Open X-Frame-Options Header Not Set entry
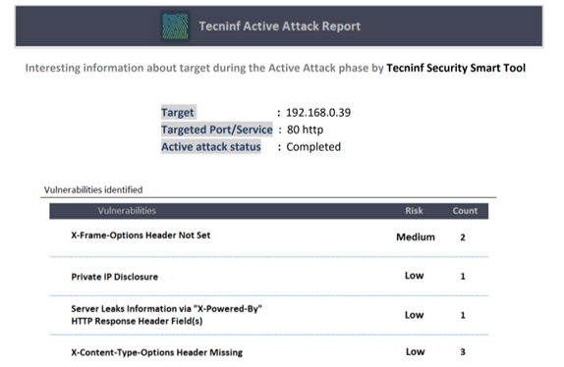564x367 pixels. pos(141,236)
